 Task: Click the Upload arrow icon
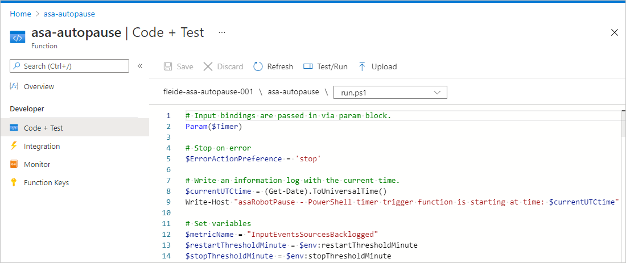[x=362, y=66]
